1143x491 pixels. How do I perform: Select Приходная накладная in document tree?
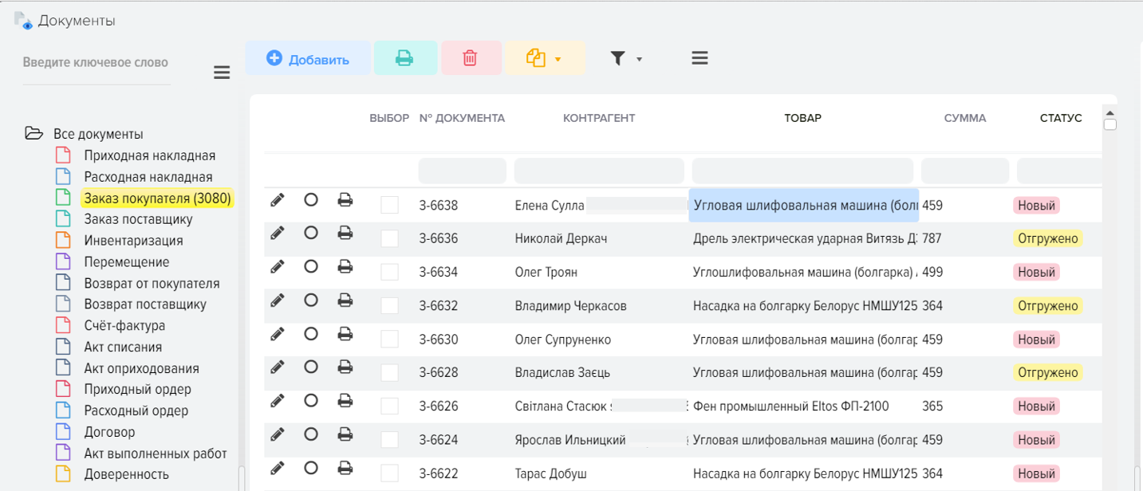(149, 155)
